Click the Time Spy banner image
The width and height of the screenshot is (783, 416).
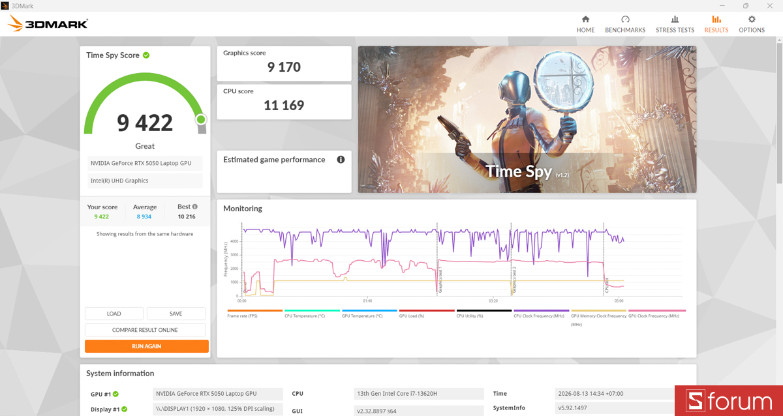point(527,119)
